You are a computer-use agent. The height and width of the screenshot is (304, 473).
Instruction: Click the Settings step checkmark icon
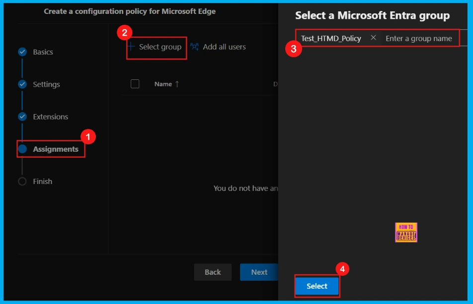pos(22,84)
